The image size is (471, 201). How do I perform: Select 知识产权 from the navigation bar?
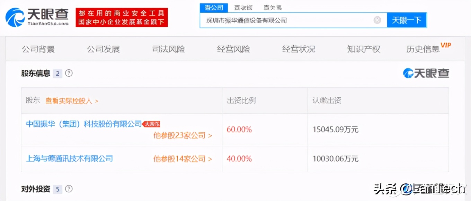pyautogui.click(x=364, y=49)
